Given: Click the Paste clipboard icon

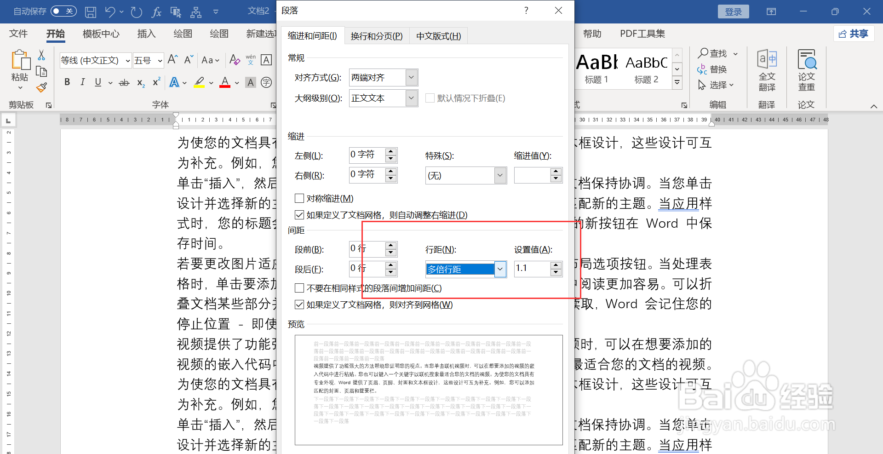Looking at the screenshot, I should tap(20, 60).
